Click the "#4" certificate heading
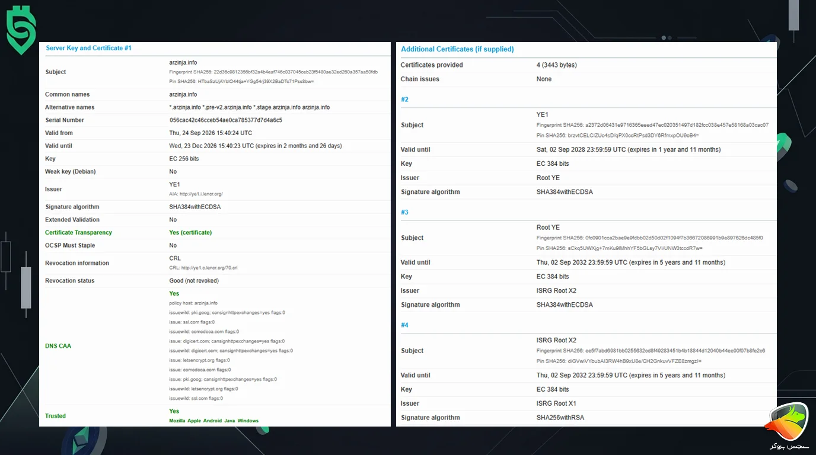The height and width of the screenshot is (455, 816). pos(405,325)
